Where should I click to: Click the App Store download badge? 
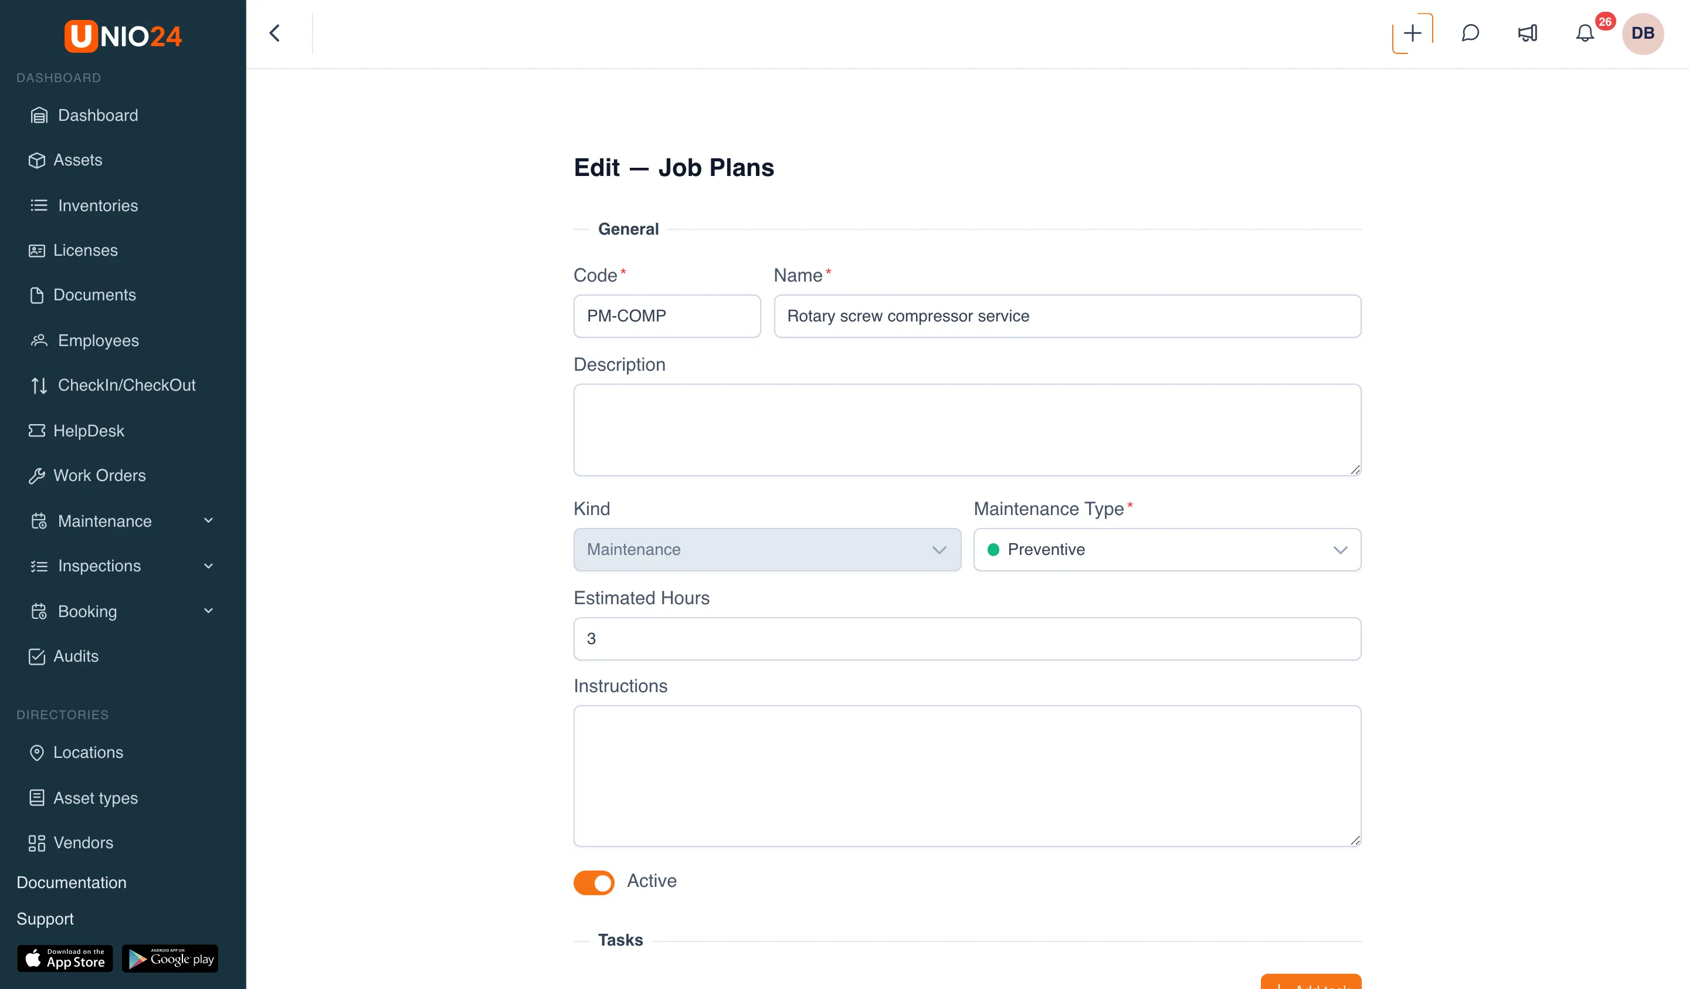pyautogui.click(x=65, y=958)
